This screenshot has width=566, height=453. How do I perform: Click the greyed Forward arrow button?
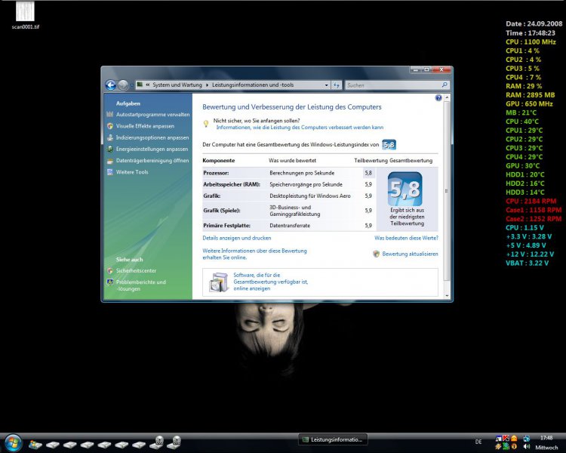pyautogui.click(x=123, y=85)
